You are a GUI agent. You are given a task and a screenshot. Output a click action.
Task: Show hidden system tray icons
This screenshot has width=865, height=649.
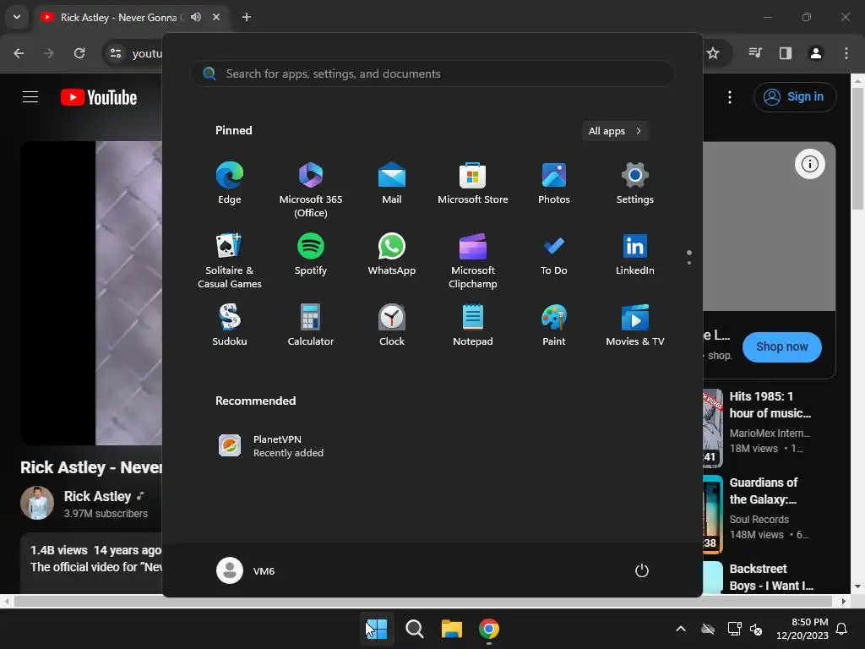click(x=681, y=629)
